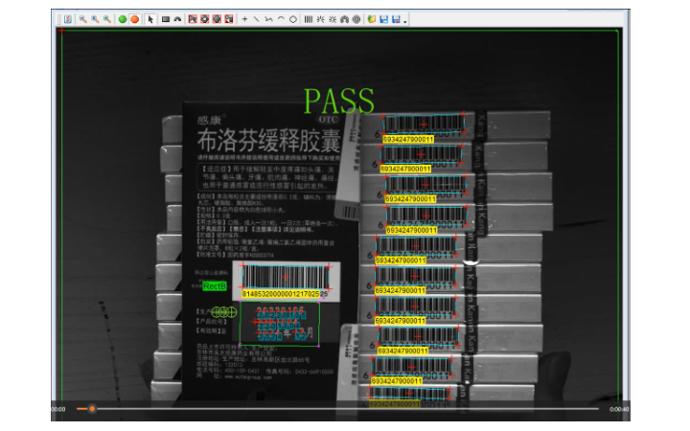Select the barcode reader tool
This screenshot has width=690, height=431.
point(309,19)
